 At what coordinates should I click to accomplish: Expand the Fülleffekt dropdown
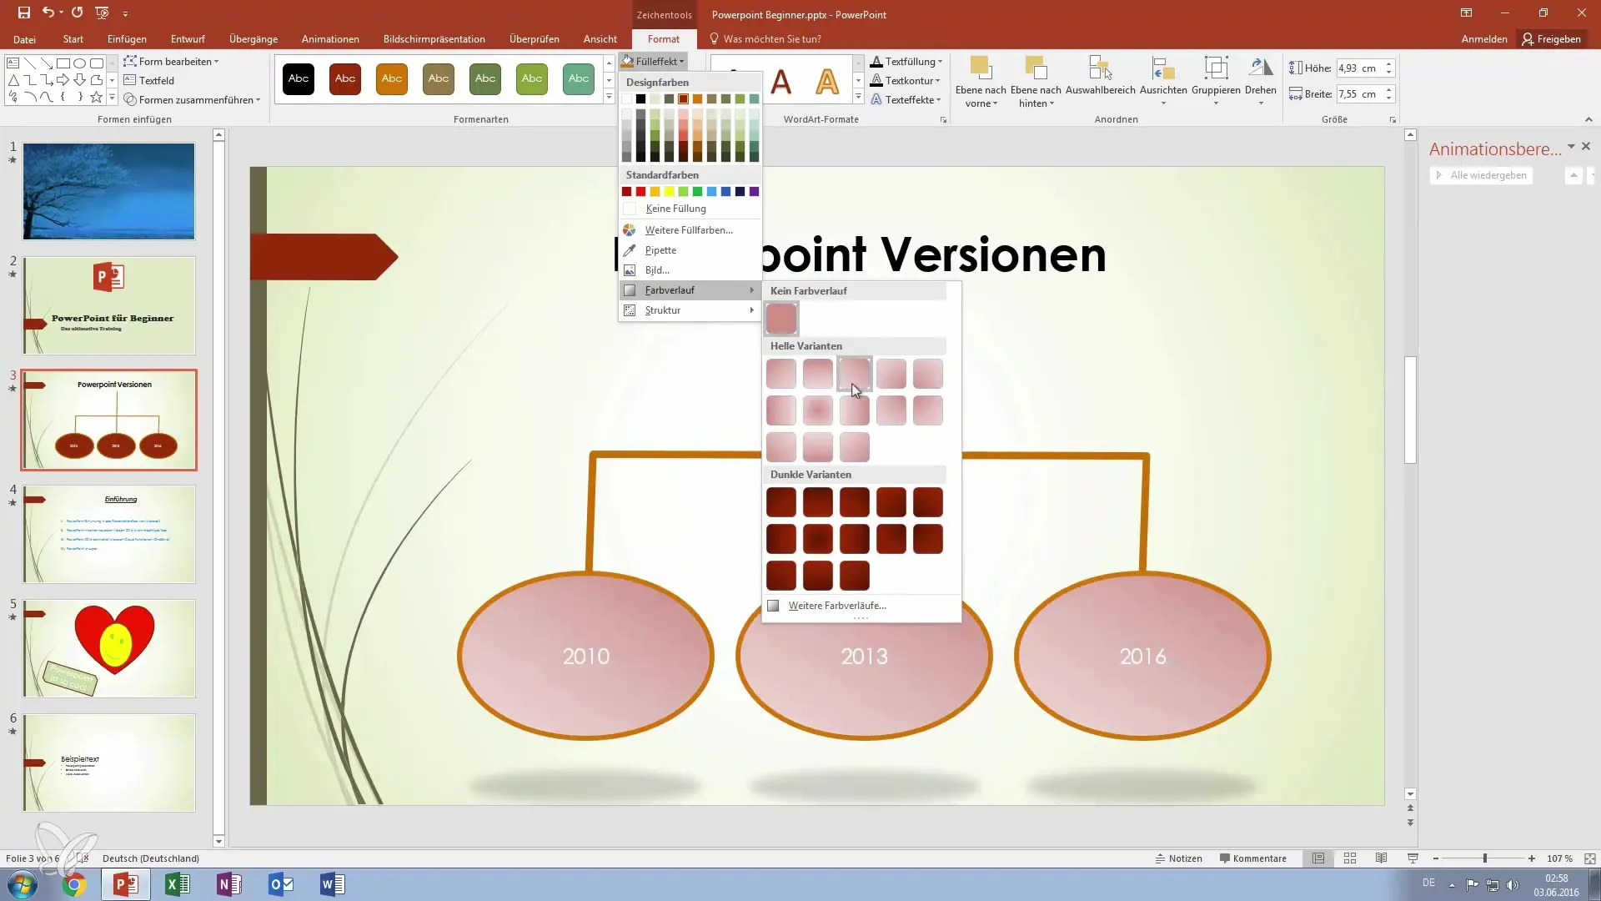(654, 61)
